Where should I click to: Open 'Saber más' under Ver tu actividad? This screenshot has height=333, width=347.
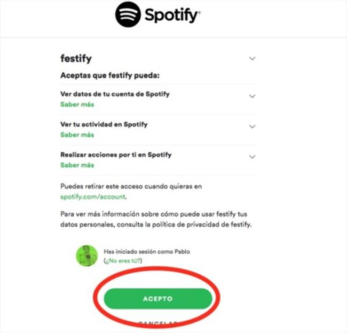click(77, 135)
